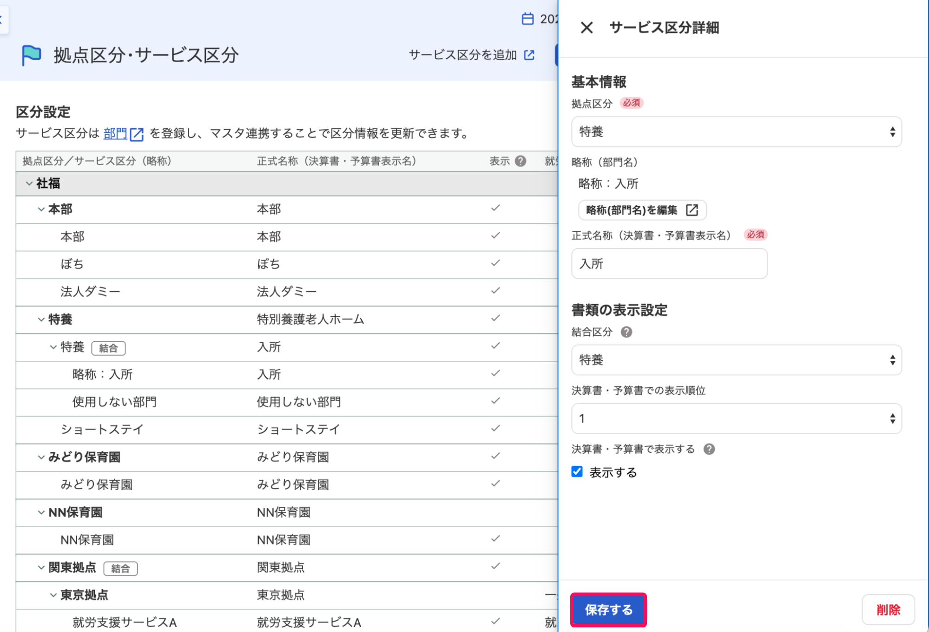Click the calendar icon at top
The image size is (929, 632).
pos(527,19)
